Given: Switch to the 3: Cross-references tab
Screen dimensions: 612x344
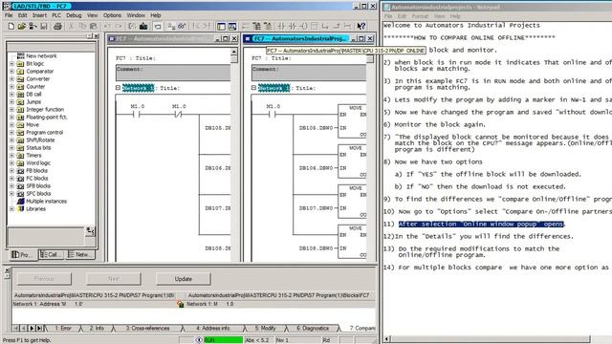Looking at the screenshot, I should point(148,329).
